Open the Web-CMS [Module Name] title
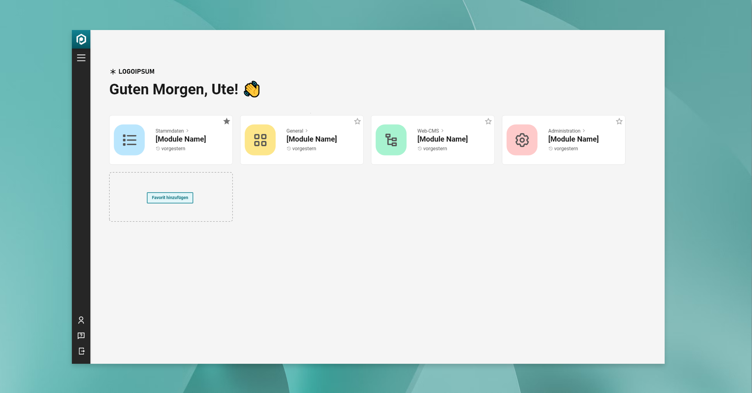Screen dimensions: 752x393 (x=442, y=139)
